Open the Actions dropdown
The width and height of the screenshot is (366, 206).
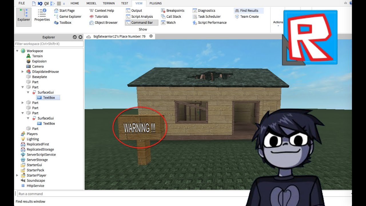click(278, 23)
